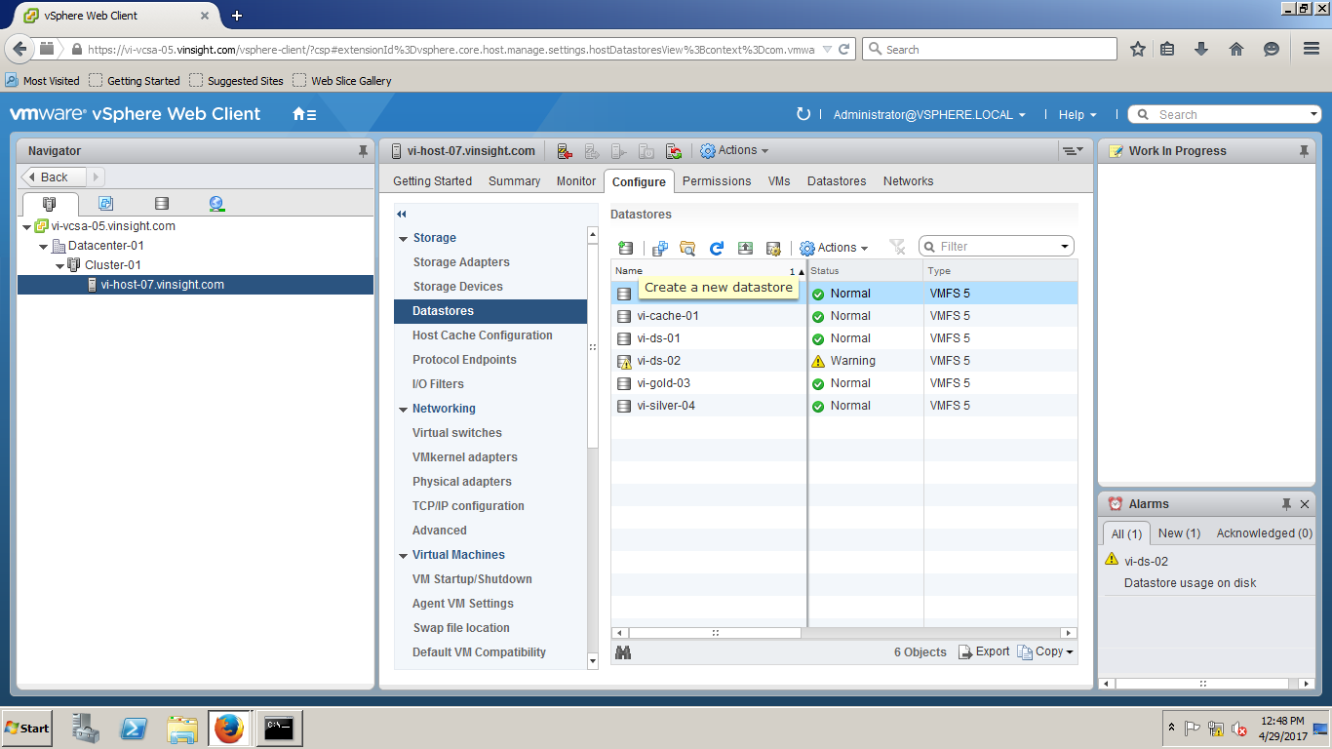
Task: Pin the Alarms panel
Action: coord(1286,504)
